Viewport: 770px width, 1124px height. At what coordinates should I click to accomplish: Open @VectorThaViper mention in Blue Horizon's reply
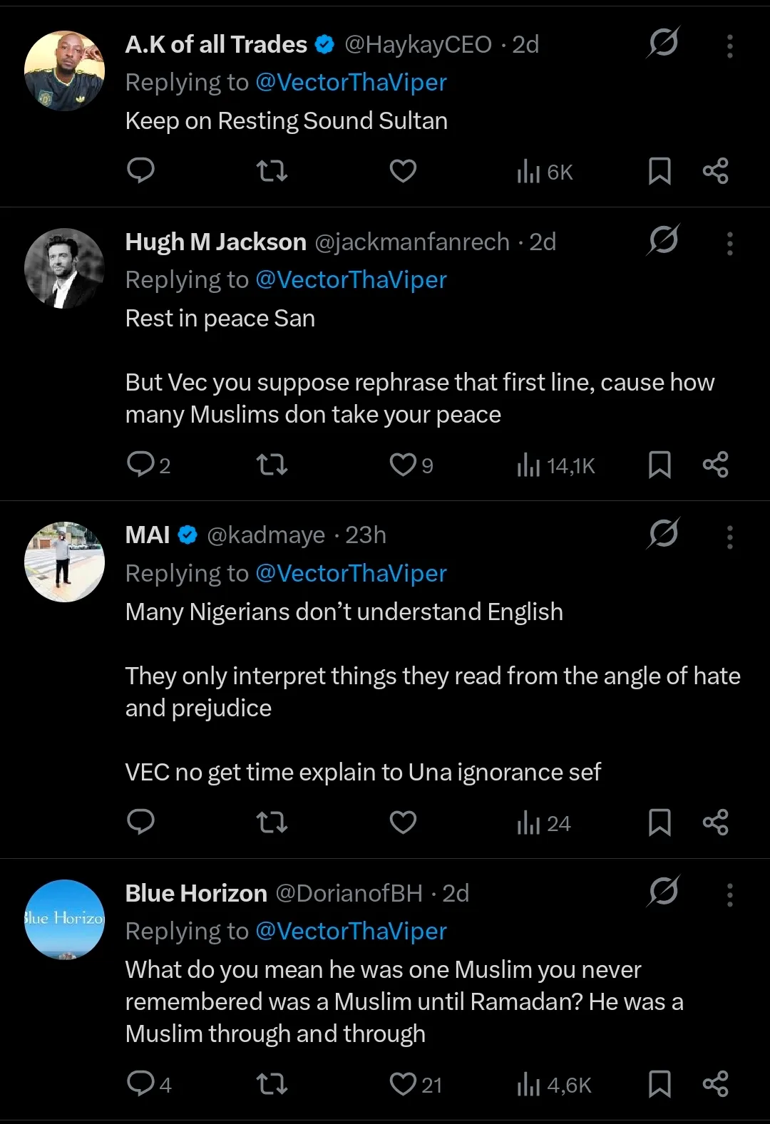click(351, 932)
